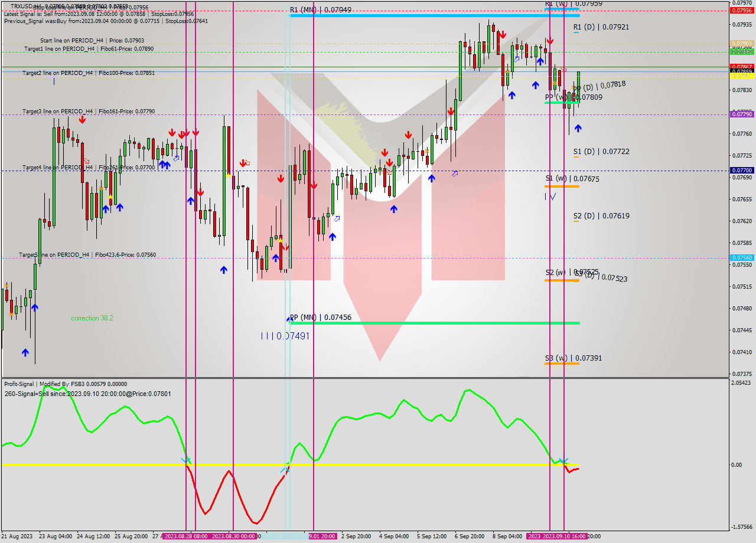
Task: Click the PP (MN) | 0.07456 label
Action: 321,318
